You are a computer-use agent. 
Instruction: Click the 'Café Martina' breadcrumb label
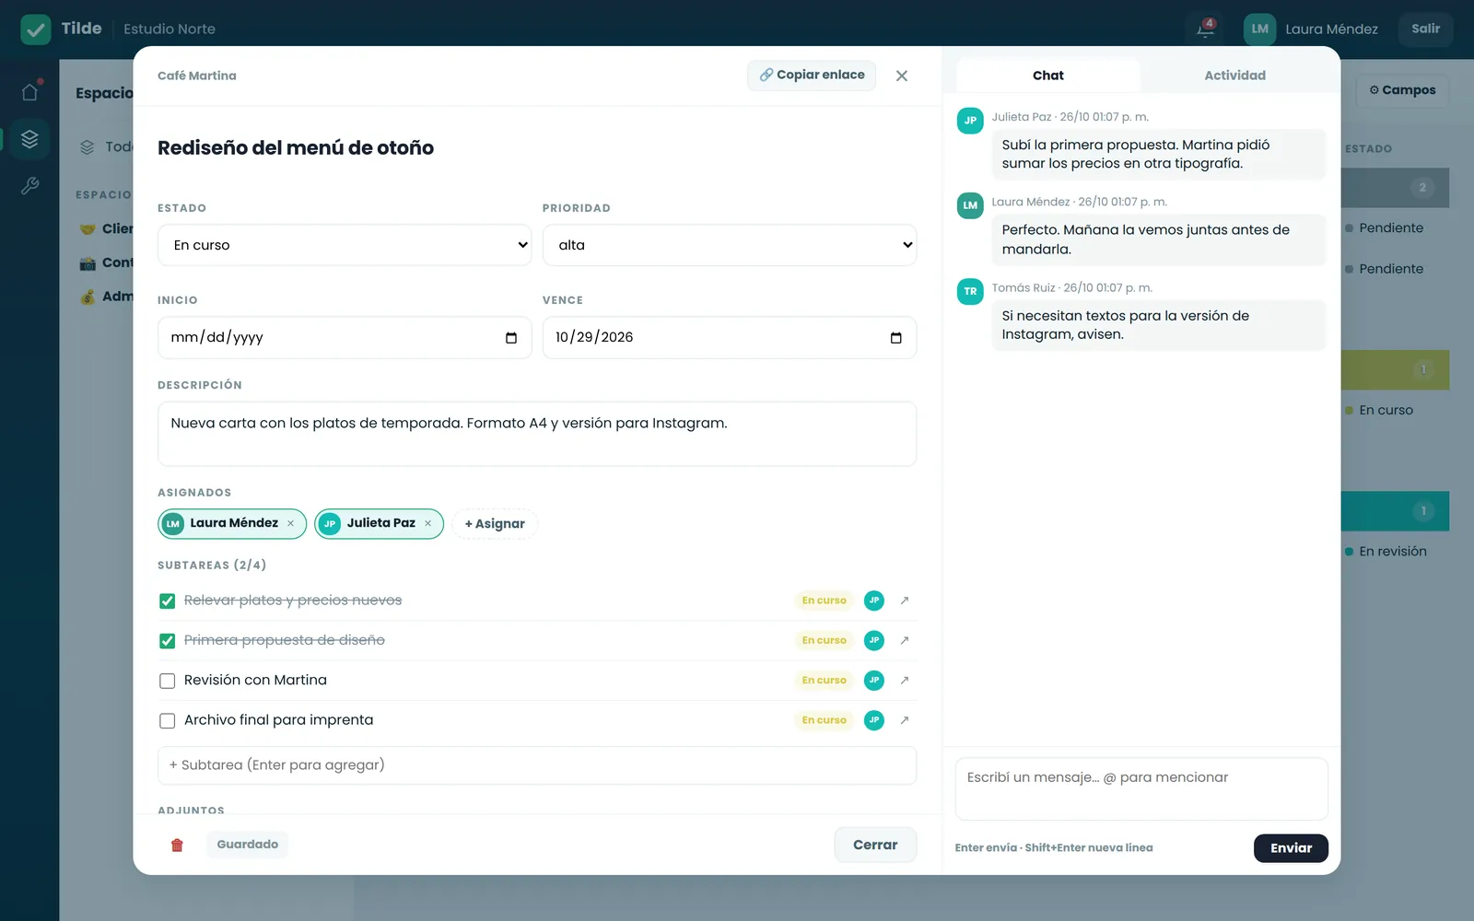coord(197,76)
